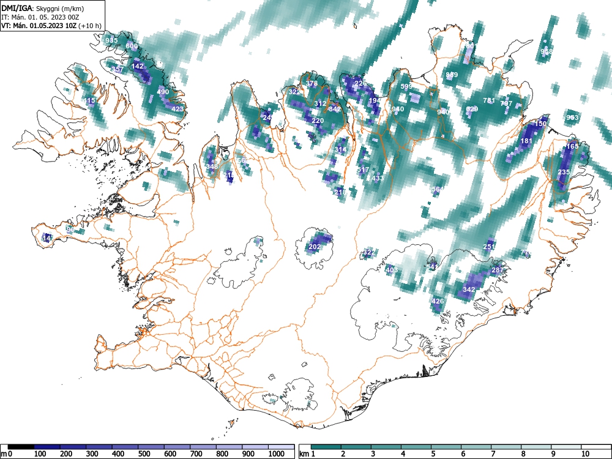Click the 953 value off the east coast

click(x=572, y=118)
